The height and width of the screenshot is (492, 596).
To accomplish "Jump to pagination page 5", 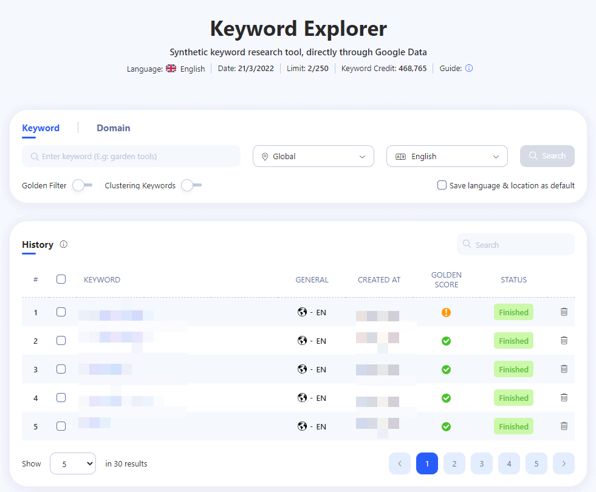I will pyautogui.click(x=536, y=463).
